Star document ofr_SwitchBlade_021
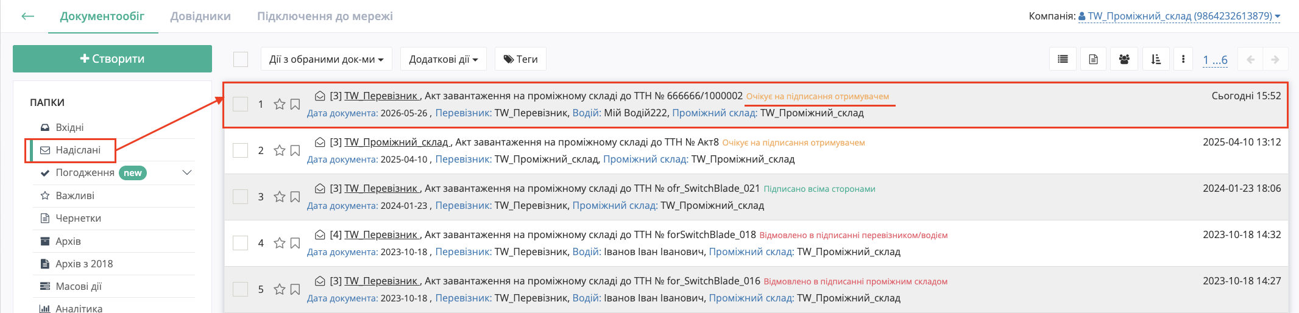The image size is (1299, 313). [x=280, y=197]
